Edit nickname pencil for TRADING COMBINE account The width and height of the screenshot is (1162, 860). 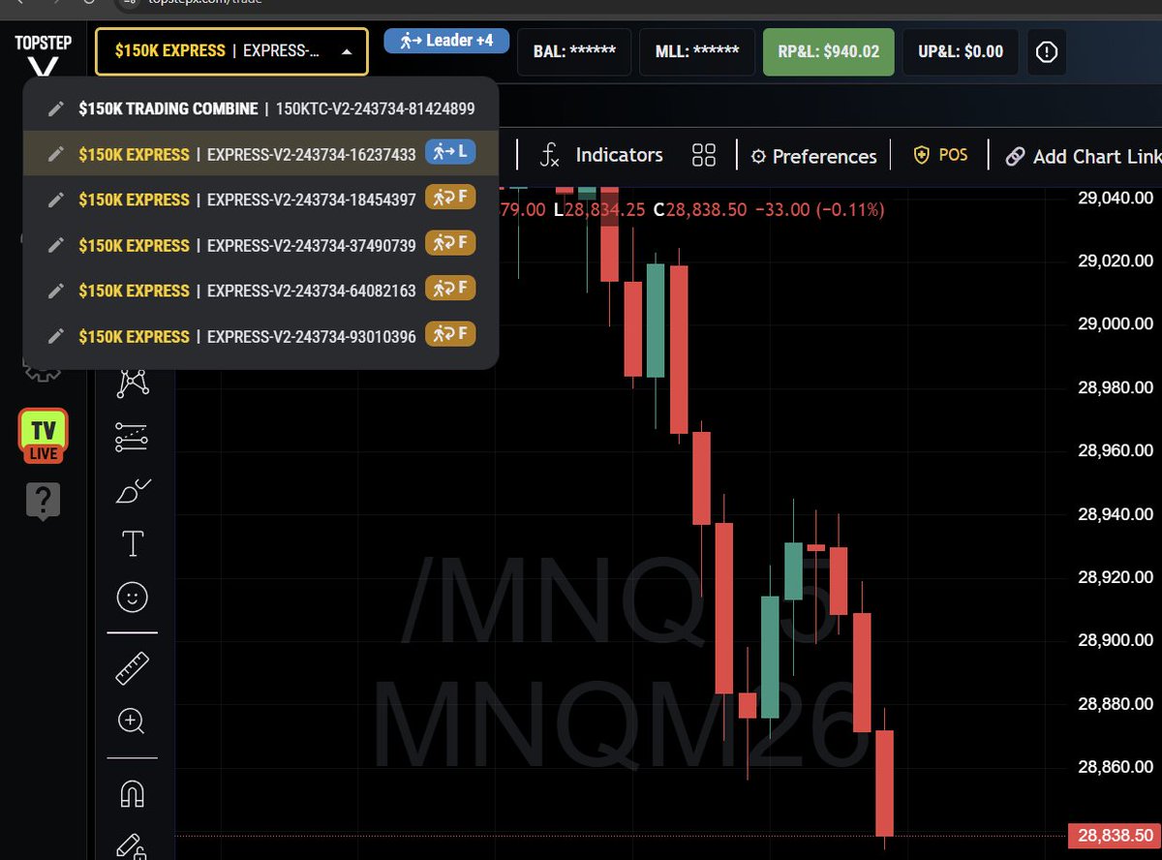click(x=57, y=108)
